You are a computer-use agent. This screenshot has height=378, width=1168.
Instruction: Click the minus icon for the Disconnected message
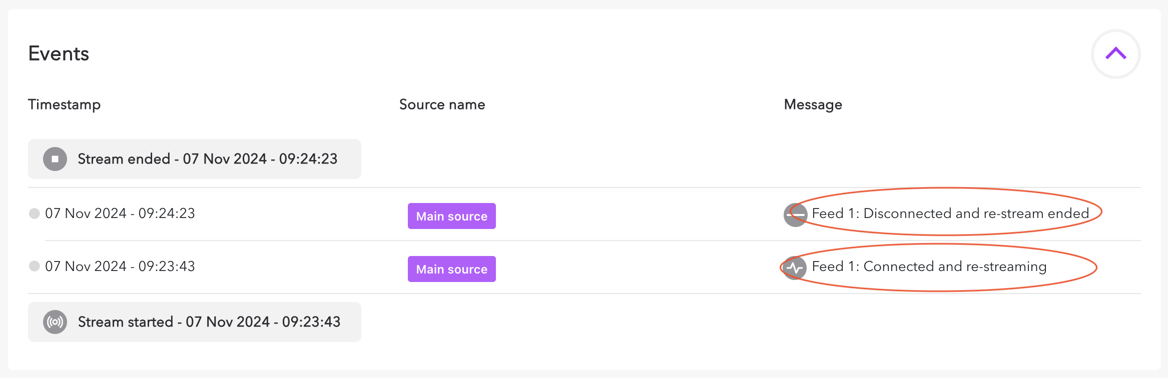tap(795, 215)
